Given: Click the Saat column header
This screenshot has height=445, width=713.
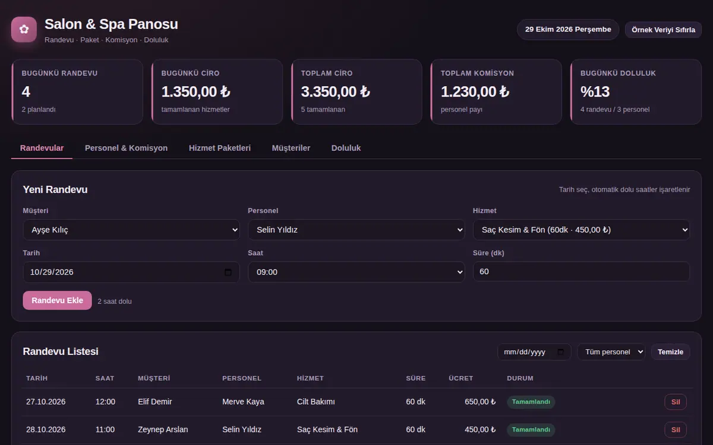Looking at the screenshot, I should click(105, 378).
